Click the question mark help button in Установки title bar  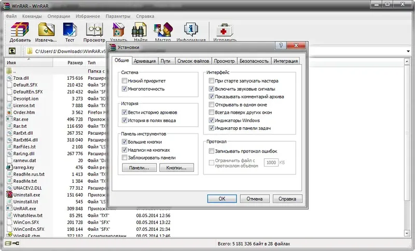(x=281, y=46)
